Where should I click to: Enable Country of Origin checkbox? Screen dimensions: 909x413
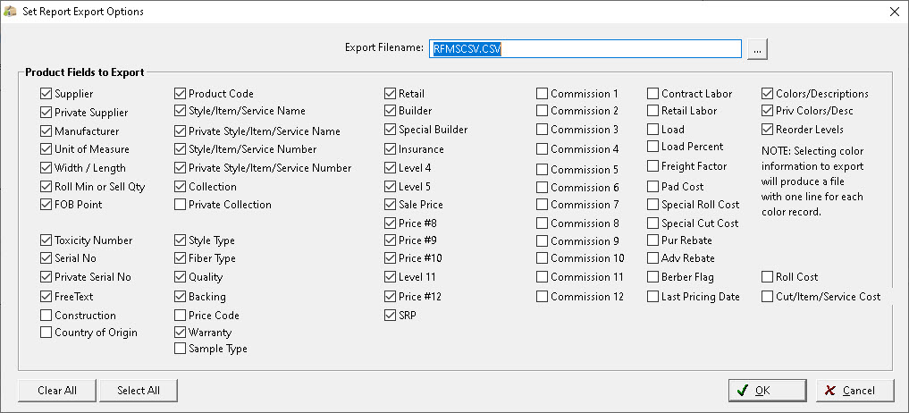point(46,333)
